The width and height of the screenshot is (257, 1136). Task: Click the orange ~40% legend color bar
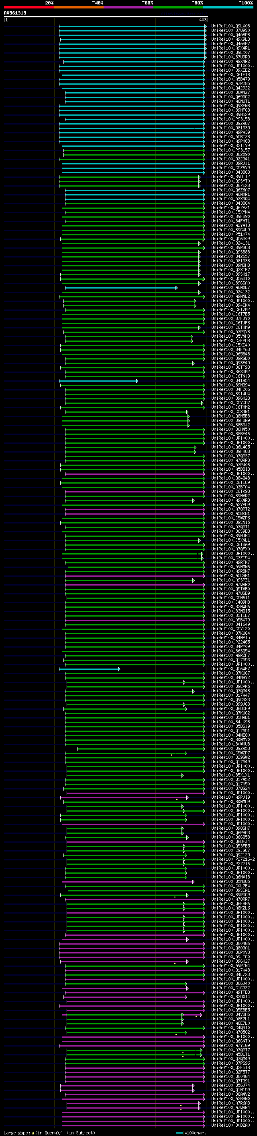pyautogui.click(x=79, y=7)
